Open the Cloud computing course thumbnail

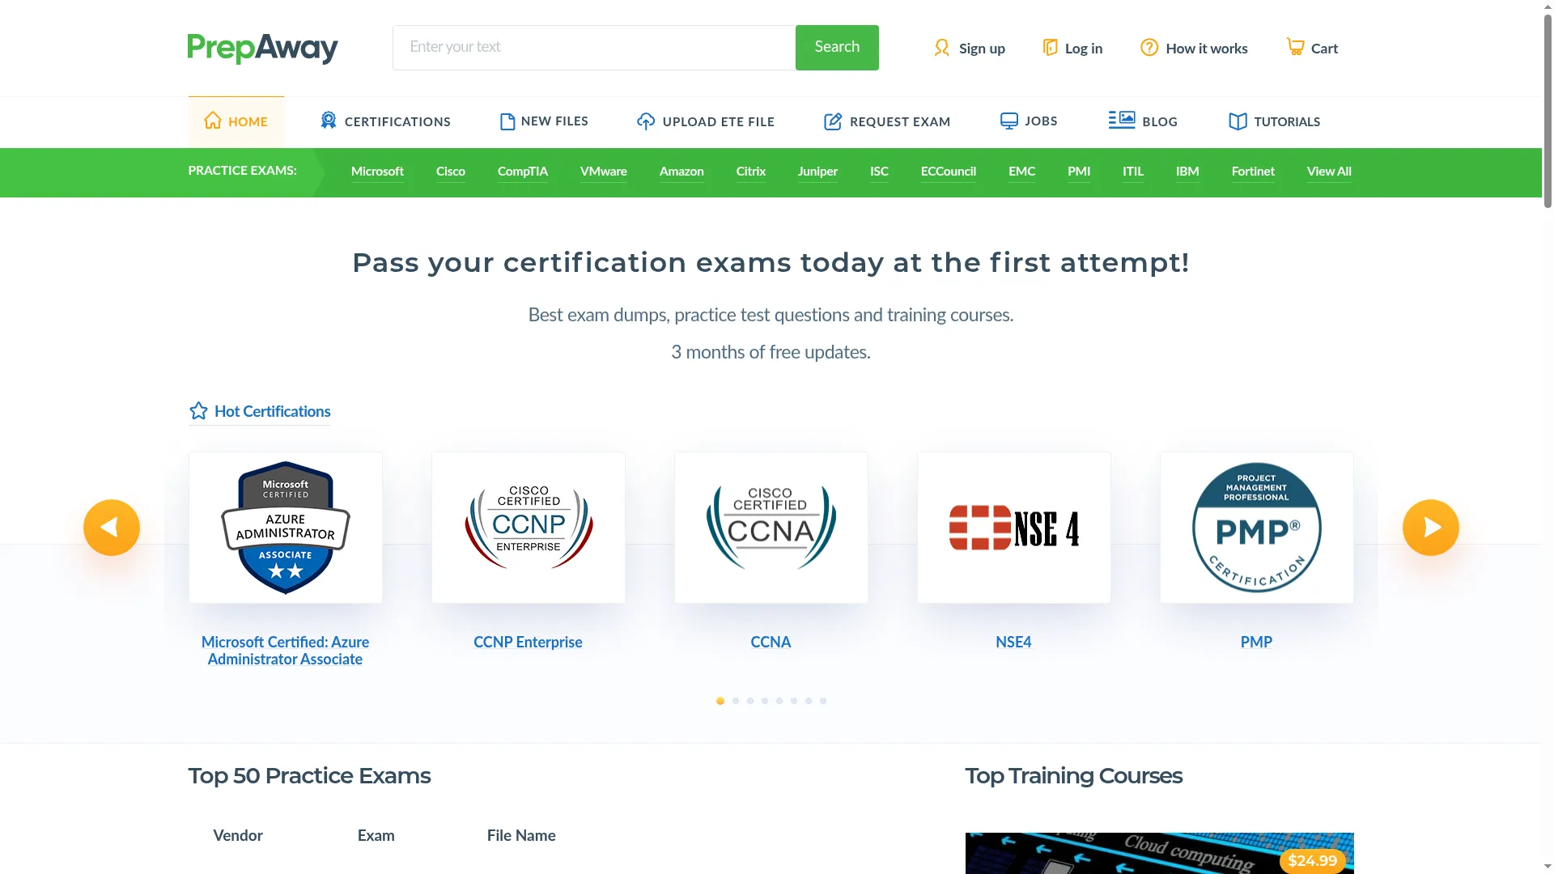click(1160, 853)
